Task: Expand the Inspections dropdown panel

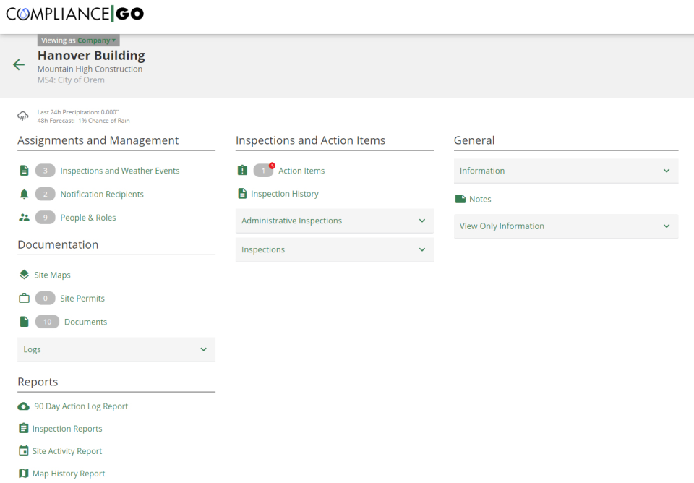Action: click(x=334, y=249)
